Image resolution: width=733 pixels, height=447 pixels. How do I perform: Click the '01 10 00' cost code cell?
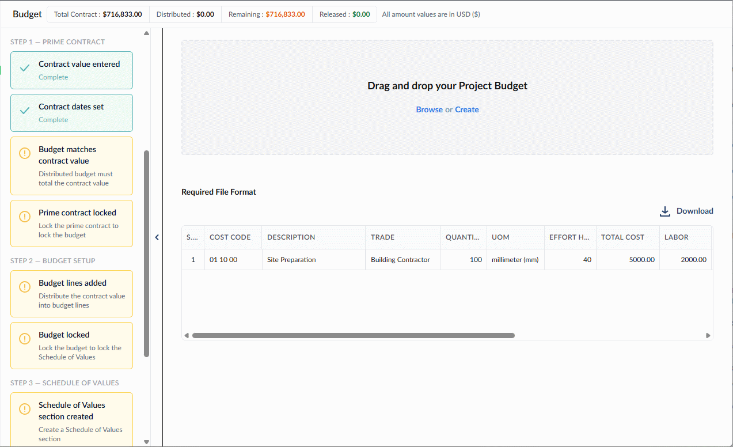pyautogui.click(x=233, y=260)
